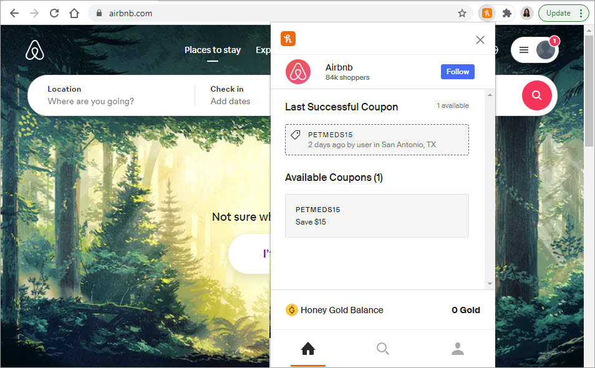Click the Honey Gold coin icon

(x=291, y=310)
